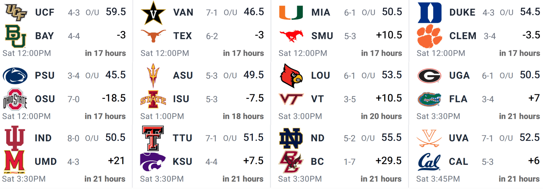
Task: Click the Cal Bears script logo
Action: click(x=429, y=162)
